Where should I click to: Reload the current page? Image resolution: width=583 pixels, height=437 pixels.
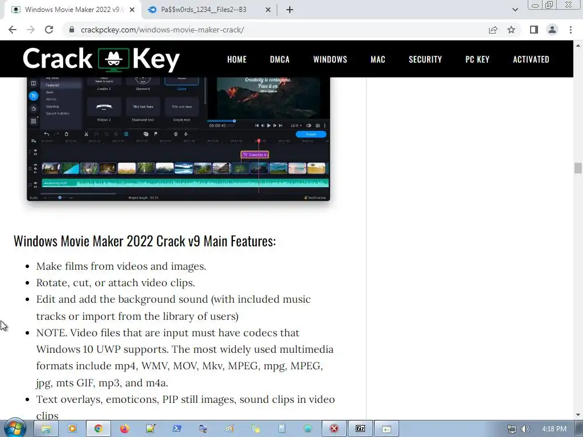49,30
